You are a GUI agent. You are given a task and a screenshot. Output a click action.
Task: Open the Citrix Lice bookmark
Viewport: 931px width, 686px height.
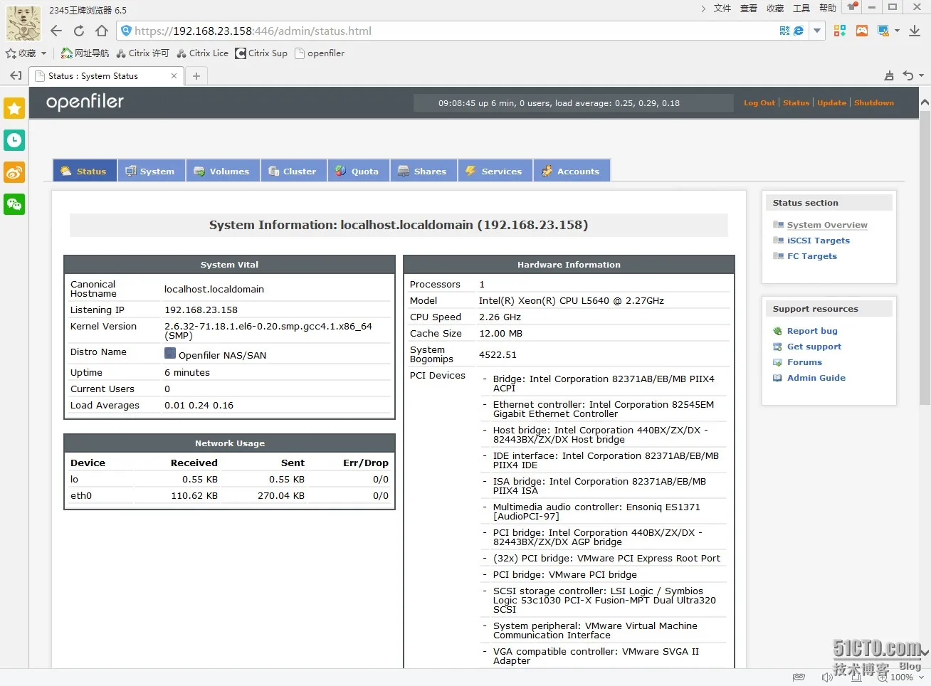(202, 53)
